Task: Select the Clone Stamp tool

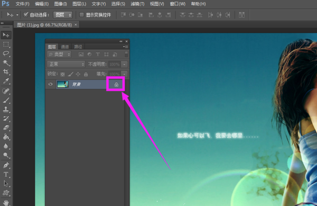Action: [6, 110]
